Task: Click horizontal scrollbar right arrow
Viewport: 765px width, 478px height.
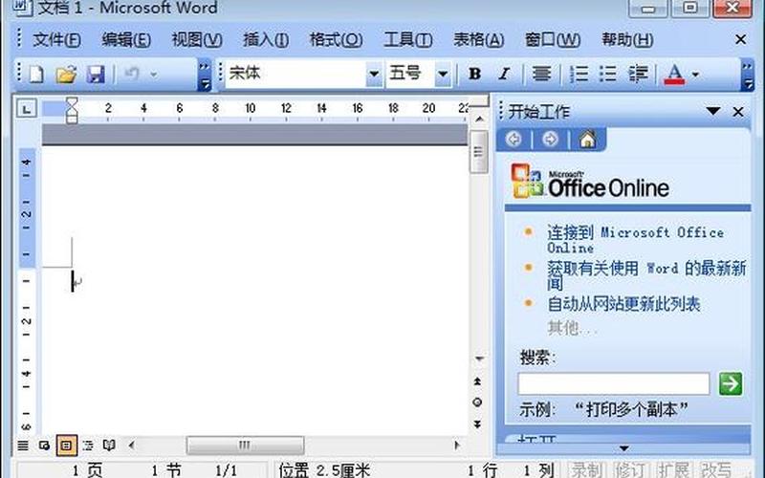Action: [x=457, y=445]
